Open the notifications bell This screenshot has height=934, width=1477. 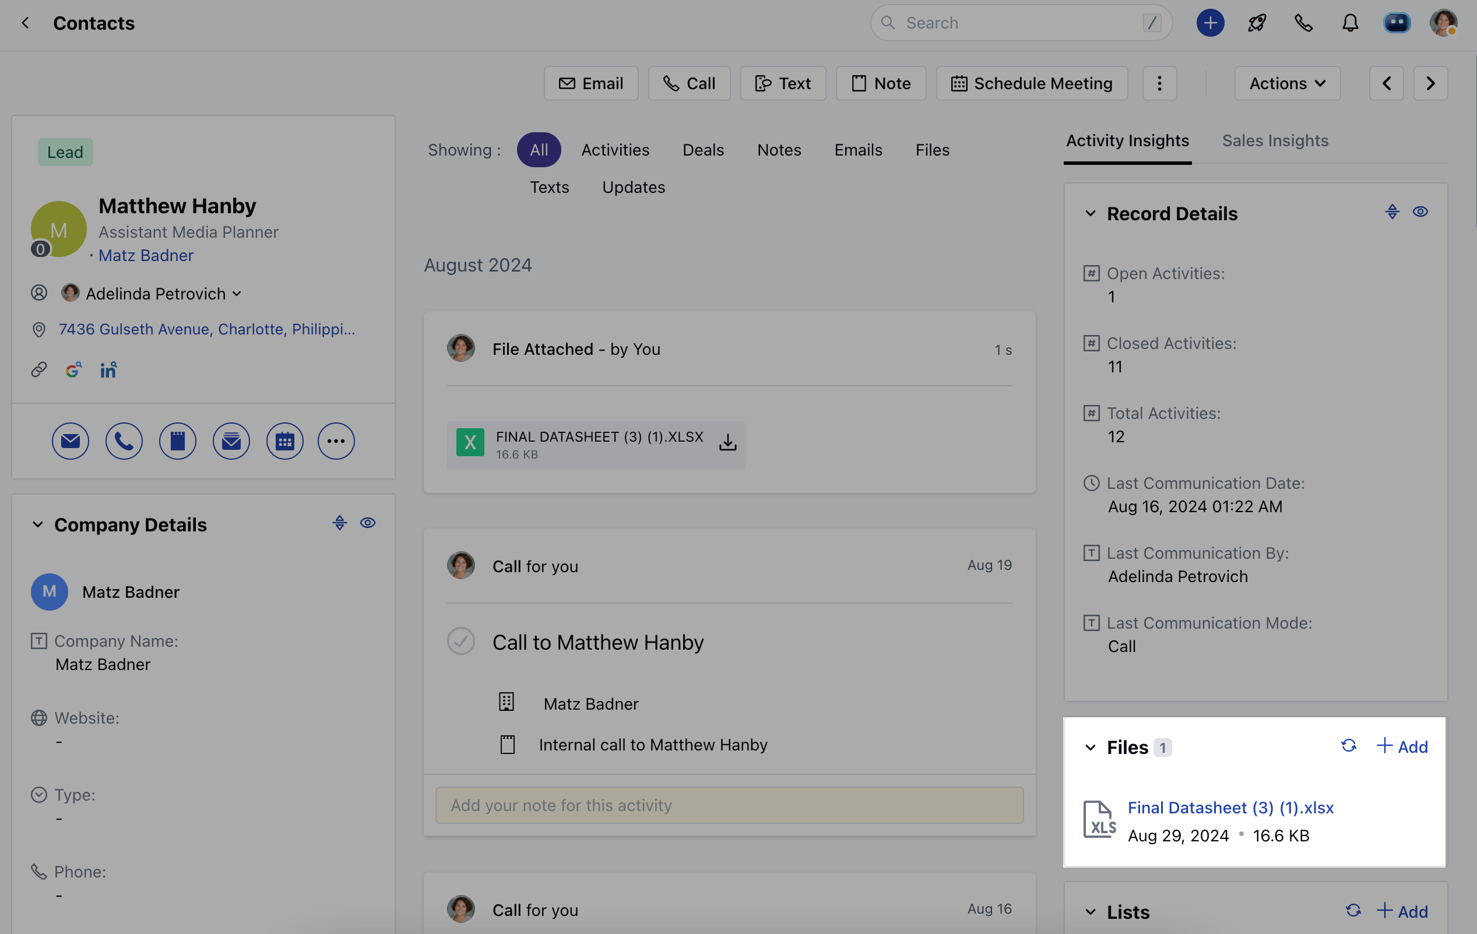coord(1350,23)
